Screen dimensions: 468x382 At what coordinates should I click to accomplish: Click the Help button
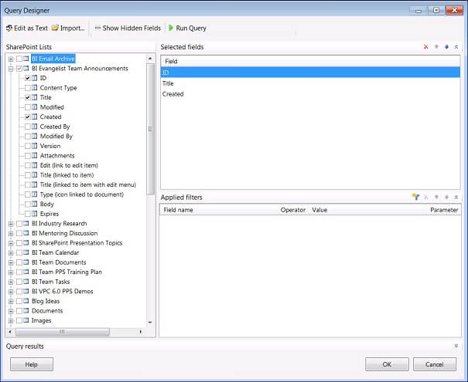(32, 364)
